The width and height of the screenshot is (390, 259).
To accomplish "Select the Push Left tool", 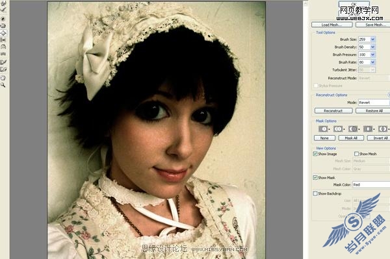I will [3, 40].
